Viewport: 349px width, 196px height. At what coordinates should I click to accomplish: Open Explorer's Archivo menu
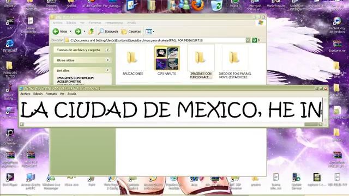point(57,23)
